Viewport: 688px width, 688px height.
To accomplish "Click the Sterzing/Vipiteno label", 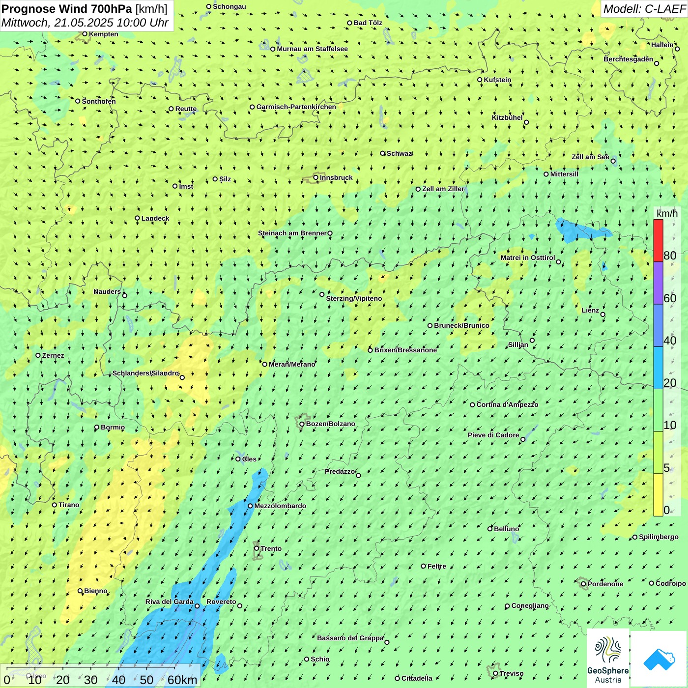I will 354,298.
